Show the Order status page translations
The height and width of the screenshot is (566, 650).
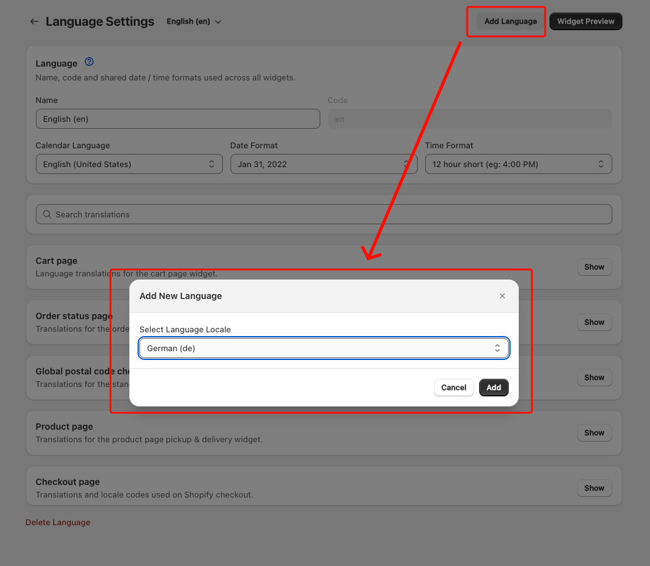(594, 322)
